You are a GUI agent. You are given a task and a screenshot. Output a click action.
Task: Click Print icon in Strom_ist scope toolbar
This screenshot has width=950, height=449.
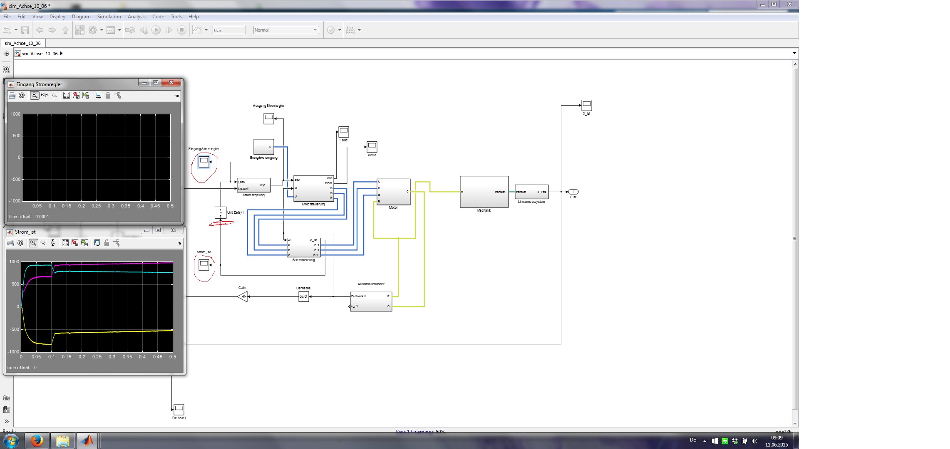tap(11, 243)
